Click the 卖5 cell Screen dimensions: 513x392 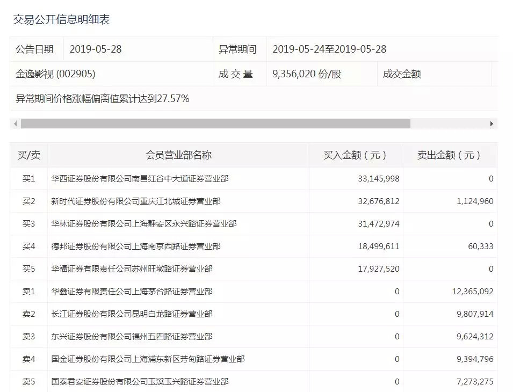(29, 382)
